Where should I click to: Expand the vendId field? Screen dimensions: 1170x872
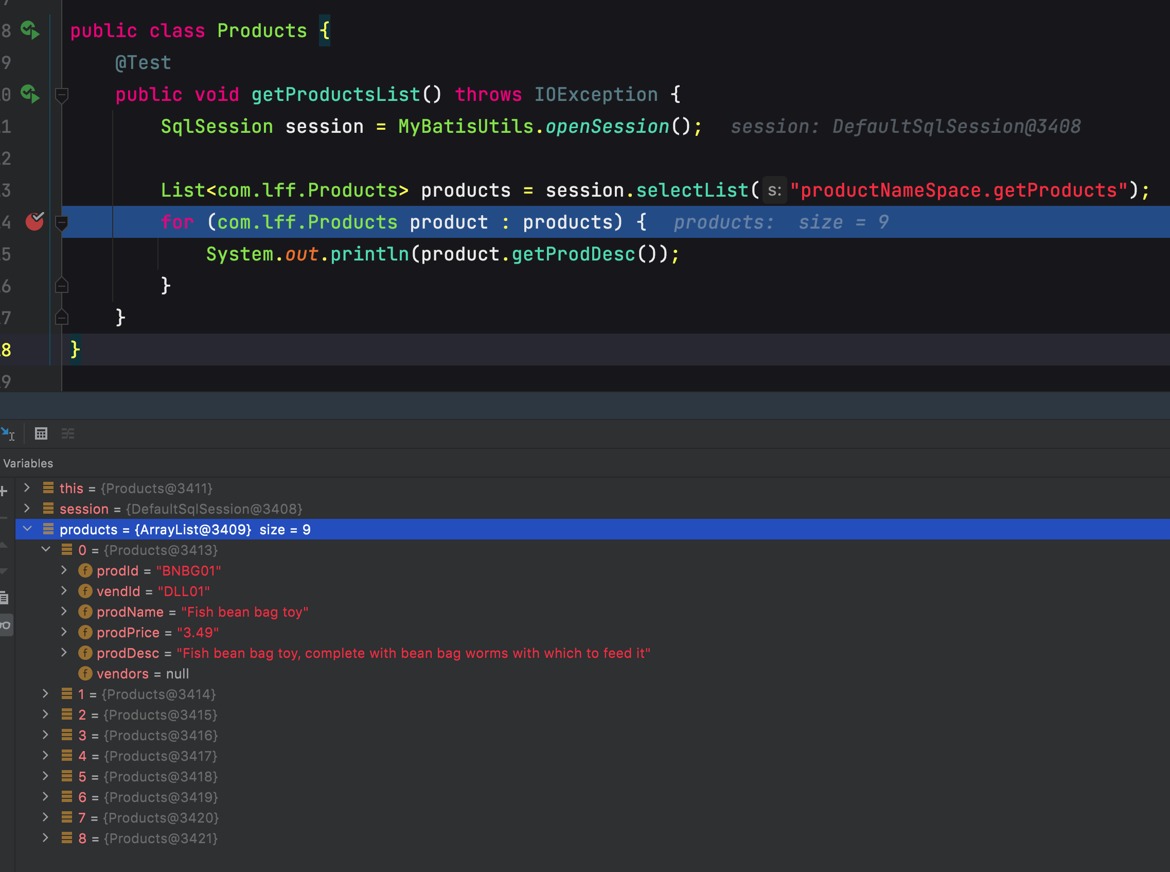[x=64, y=590]
